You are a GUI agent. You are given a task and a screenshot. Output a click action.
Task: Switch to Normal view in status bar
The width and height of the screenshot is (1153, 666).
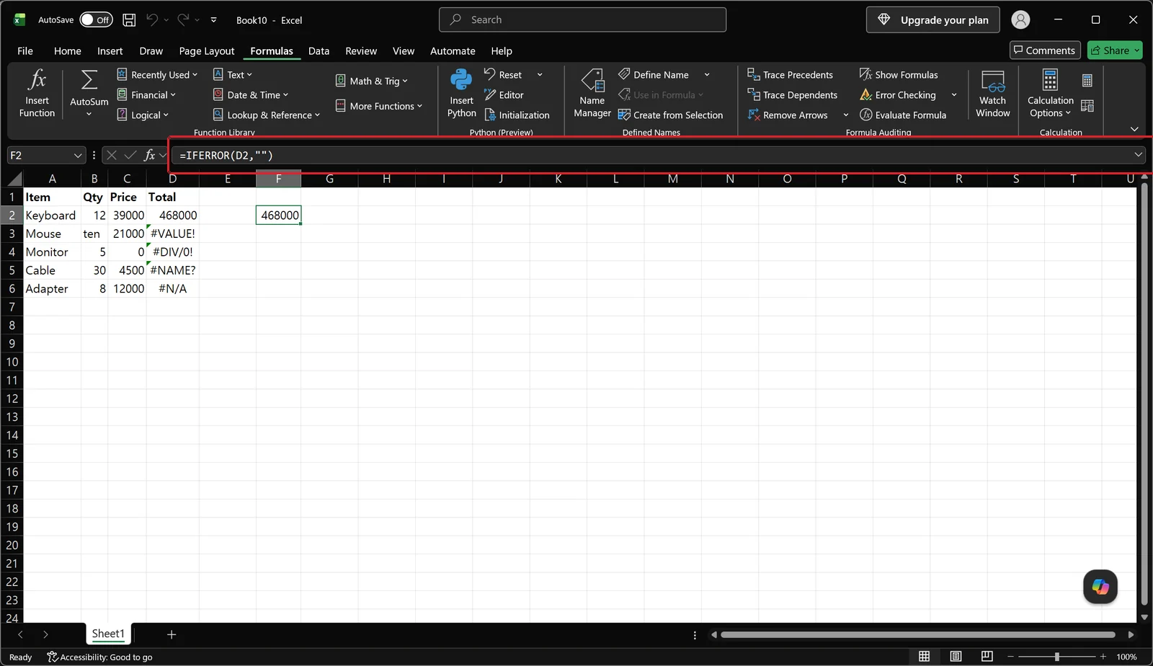pos(924,657)
